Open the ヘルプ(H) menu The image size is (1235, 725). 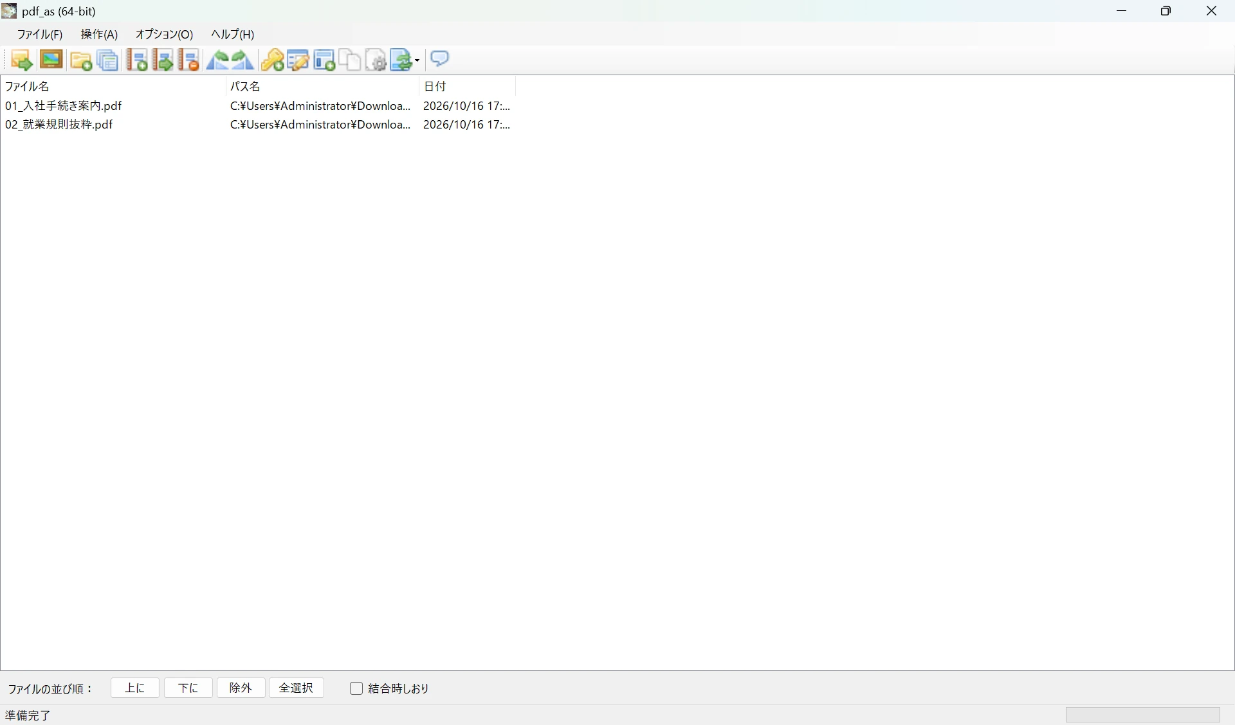click(233, 35)
